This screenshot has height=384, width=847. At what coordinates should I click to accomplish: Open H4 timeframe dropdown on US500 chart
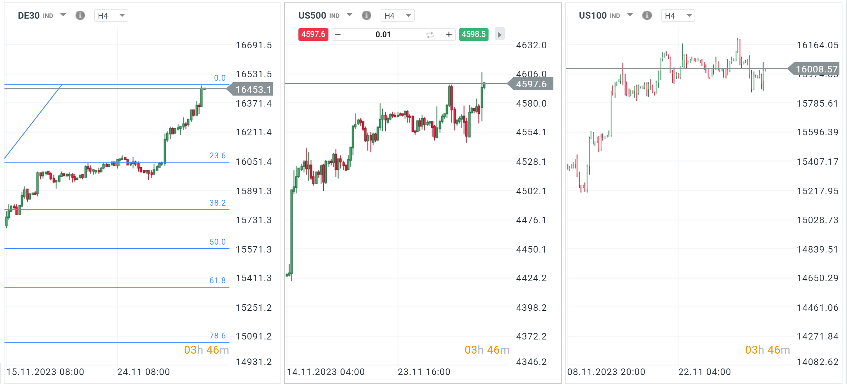click(397, 16)
